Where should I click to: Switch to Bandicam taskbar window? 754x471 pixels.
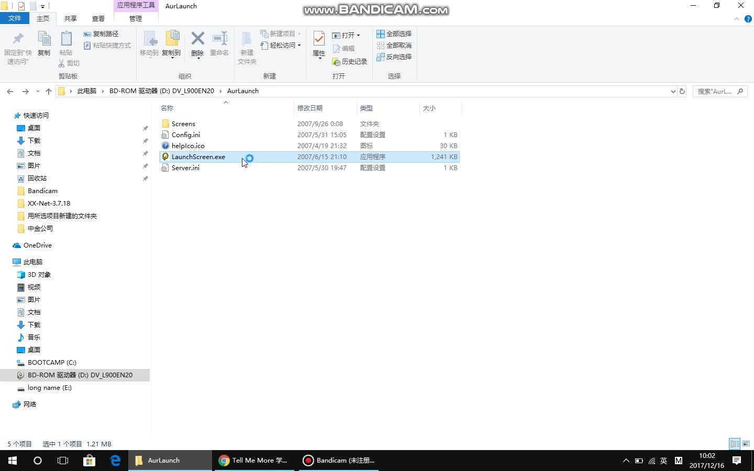coord(339,461)
